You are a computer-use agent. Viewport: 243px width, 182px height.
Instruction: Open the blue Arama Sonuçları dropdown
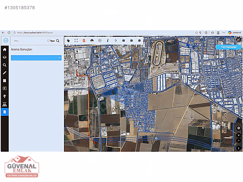click(36, 58)
